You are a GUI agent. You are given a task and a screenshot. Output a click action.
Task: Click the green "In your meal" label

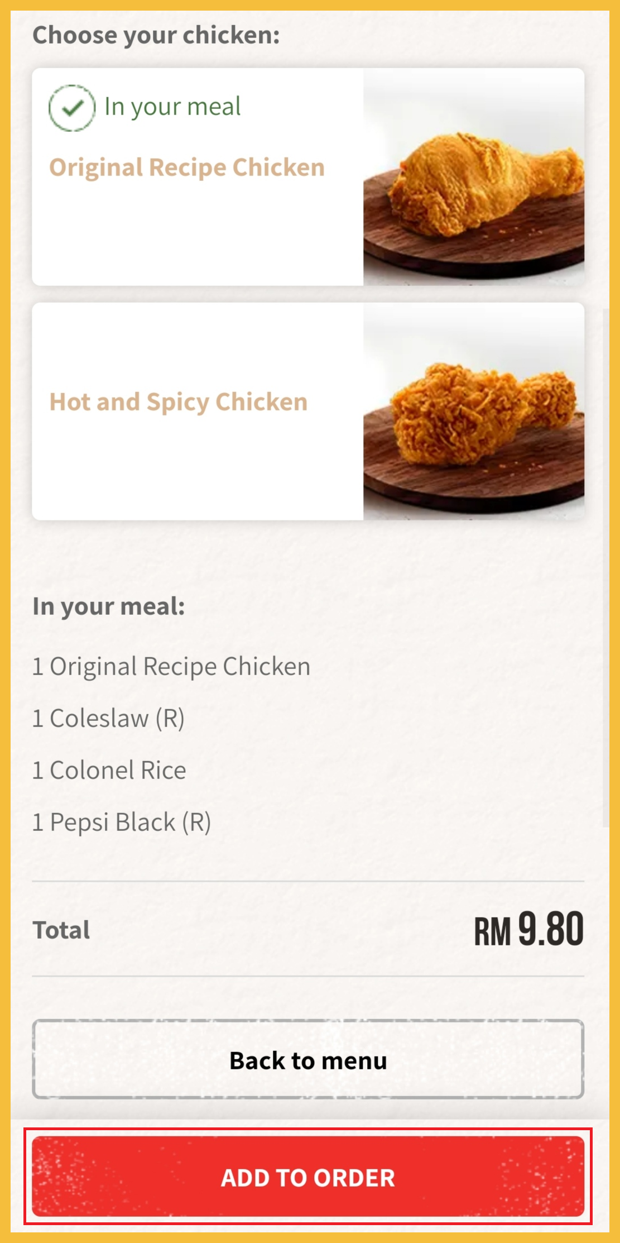click(172, 107)
